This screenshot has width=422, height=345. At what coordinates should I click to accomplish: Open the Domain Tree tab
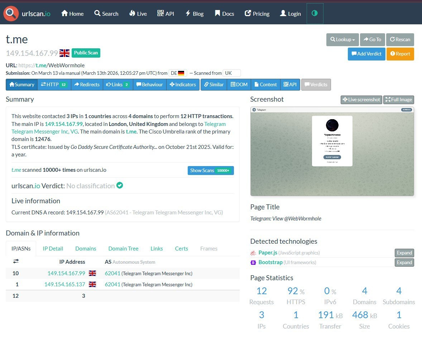point(123,248)
